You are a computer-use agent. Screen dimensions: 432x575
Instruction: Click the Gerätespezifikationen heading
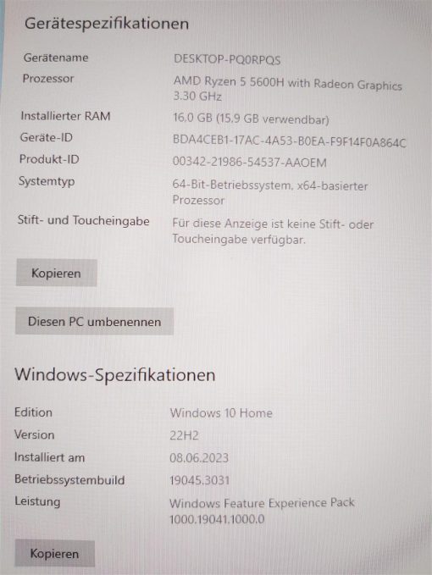(x=107, y=25)
